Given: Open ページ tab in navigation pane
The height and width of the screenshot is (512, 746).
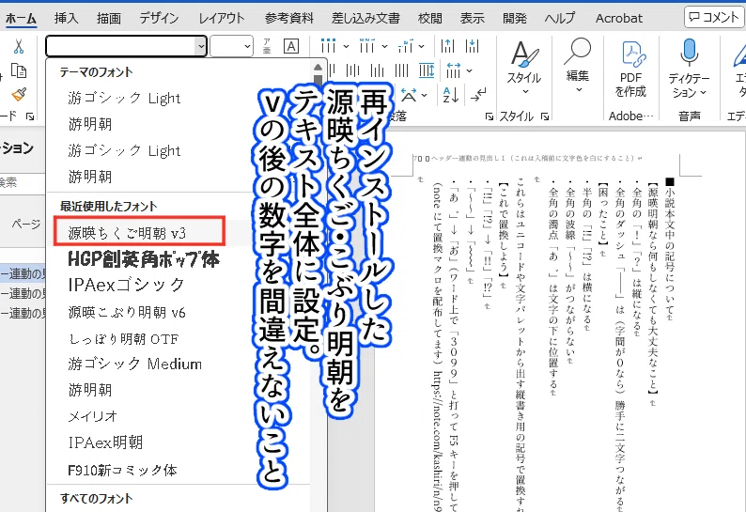Looking at the screenshot, I should (25, 224).
